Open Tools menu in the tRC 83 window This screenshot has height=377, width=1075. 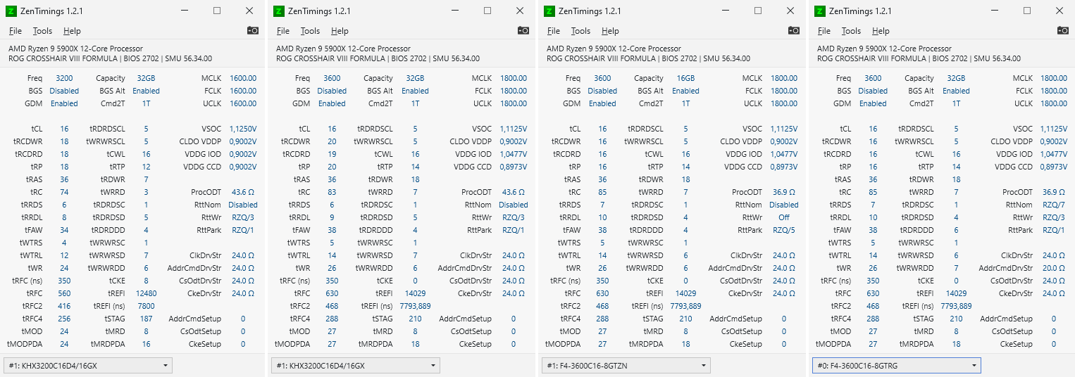click(x=310, y=31)
